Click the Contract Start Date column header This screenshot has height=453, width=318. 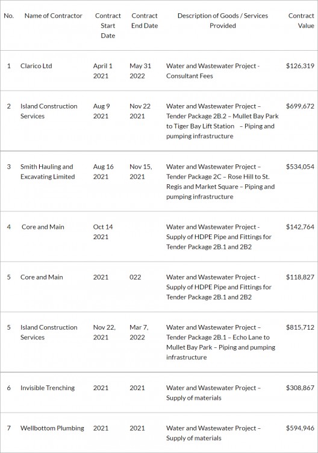point(108,26)
